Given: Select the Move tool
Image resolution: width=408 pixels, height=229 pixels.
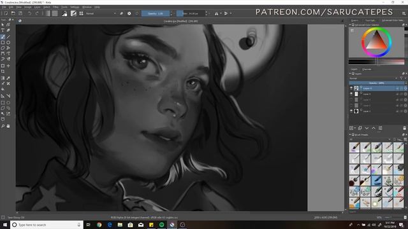Looking at the screenshot, I should point(8,66).
